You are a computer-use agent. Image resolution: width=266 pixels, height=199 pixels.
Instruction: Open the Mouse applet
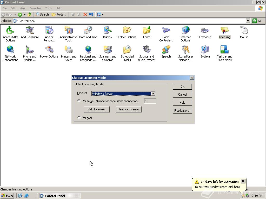click(244, 32)
